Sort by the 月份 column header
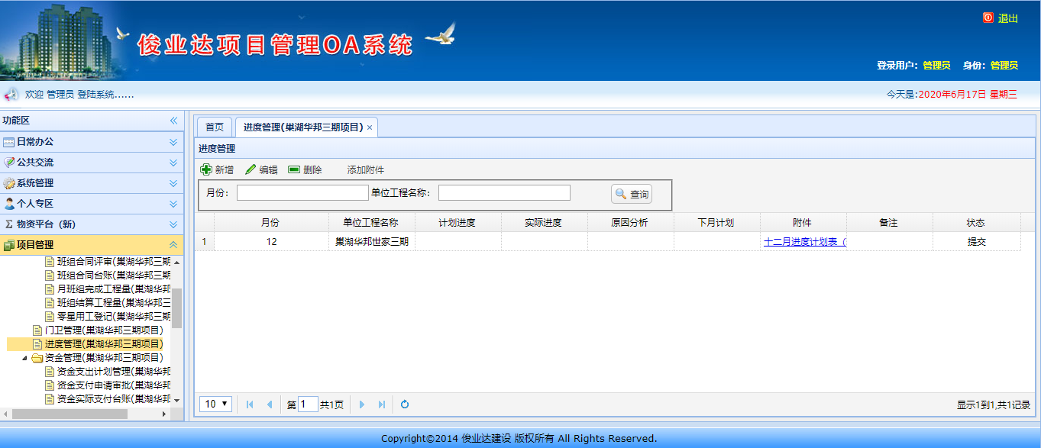Viewport: 1041px width, 448px height. (273, 222)
